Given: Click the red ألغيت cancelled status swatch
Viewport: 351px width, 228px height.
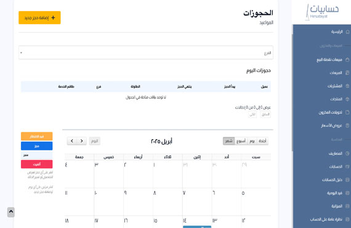Looking at the screenshot, I should click(37, 164).
